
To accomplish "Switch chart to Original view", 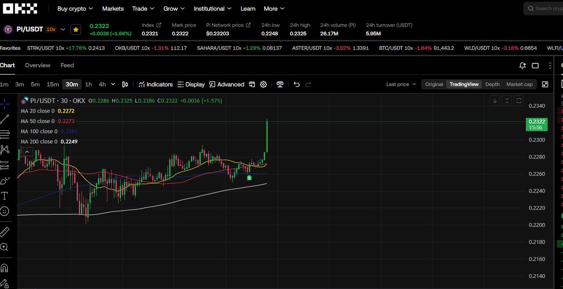I will click(x=434, y=84).
